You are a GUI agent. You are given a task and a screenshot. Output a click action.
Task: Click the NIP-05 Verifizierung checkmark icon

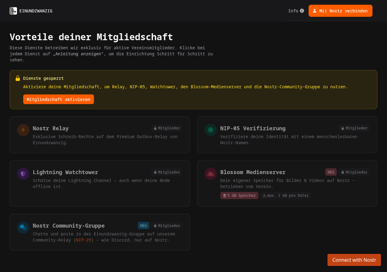coord(211,130)
